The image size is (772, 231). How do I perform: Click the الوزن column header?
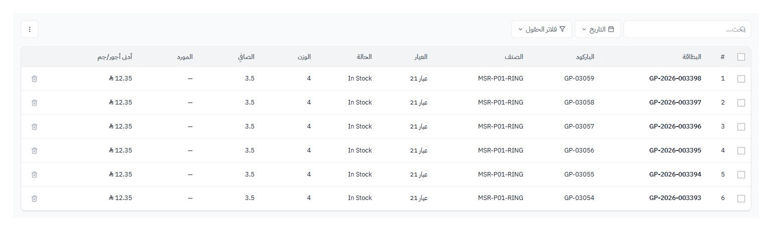click(x=303, y=57)
